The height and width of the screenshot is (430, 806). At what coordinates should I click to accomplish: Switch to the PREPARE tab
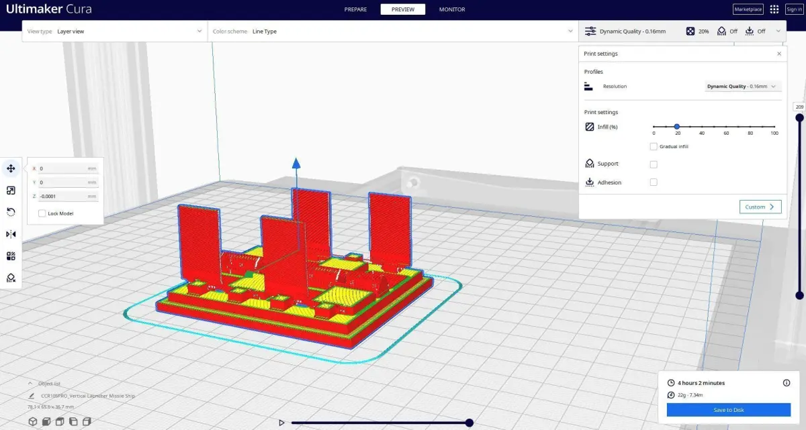(x=355, y=9)
